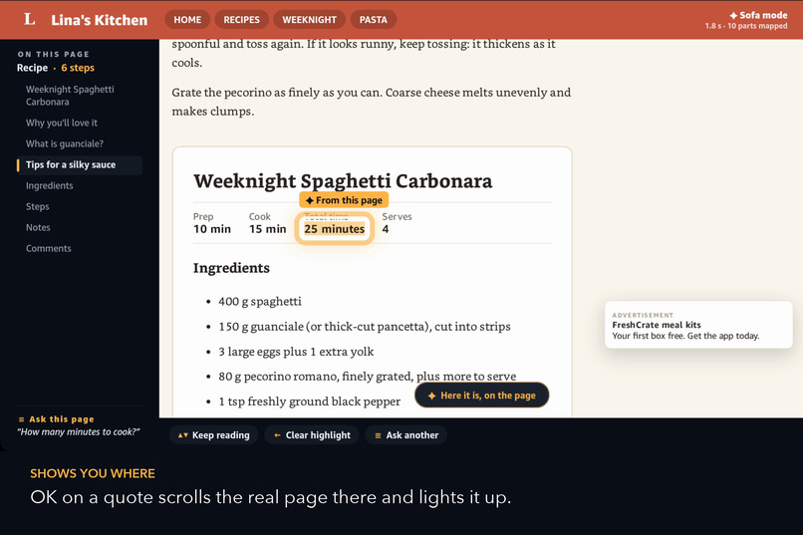Click the Keep reading arrows icon
This screenshot has width=803, height=535.
(x=183, y=435)
